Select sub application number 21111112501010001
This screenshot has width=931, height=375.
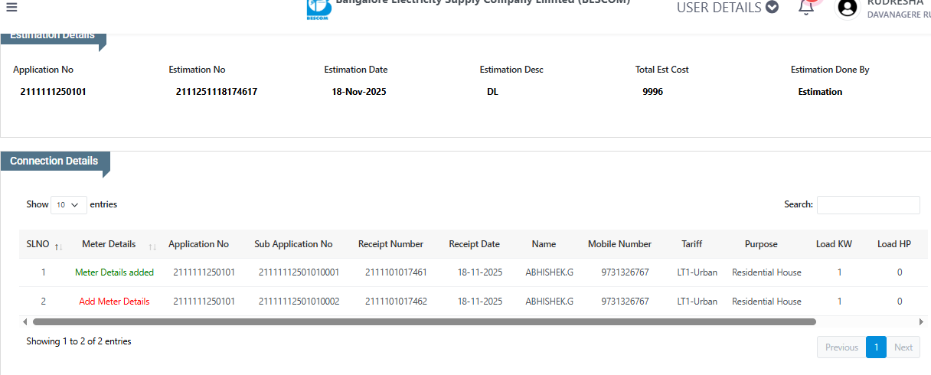299,272
